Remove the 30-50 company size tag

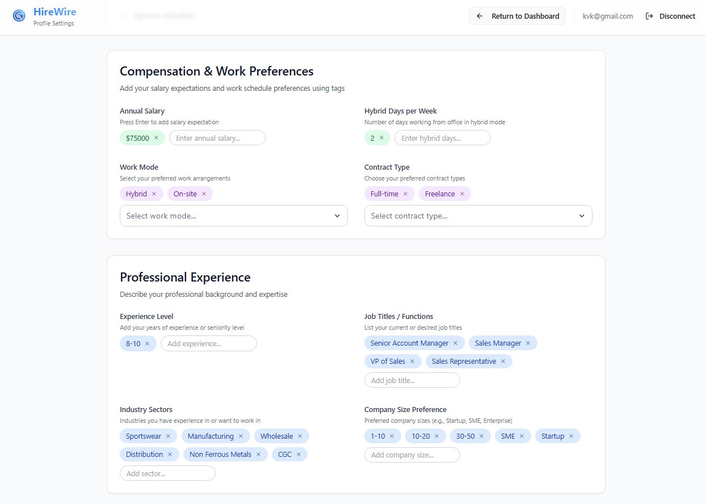coord(481,436)
